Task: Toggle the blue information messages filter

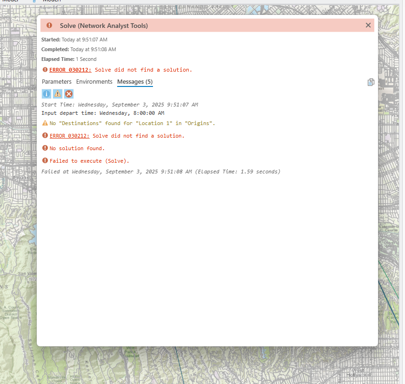Action: click(x=46, y=94)
